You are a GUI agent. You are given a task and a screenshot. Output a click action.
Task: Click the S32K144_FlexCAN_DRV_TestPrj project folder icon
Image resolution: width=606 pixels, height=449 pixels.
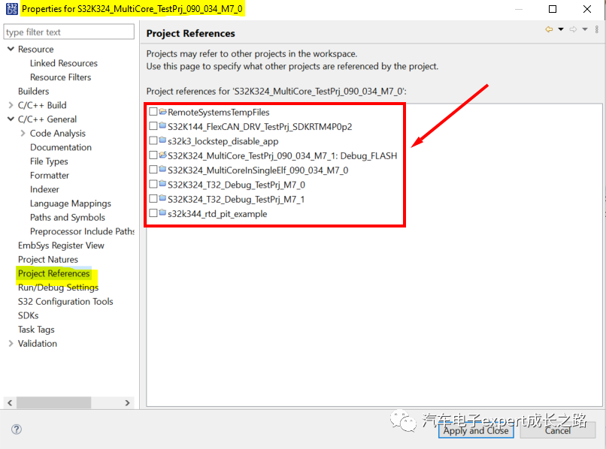pyautogui.click(x=162, y=126)
